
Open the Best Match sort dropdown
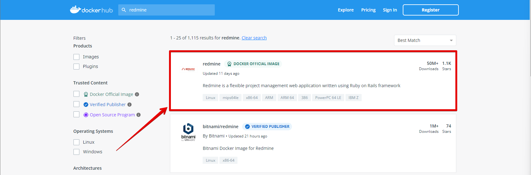[425, 40]
